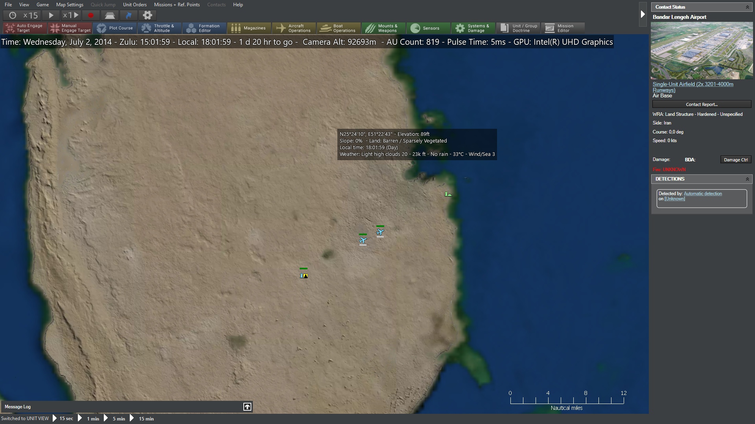Expand the Message Log with up arrow
Viewport: 755px width, 424px height.
click(247, 407)
